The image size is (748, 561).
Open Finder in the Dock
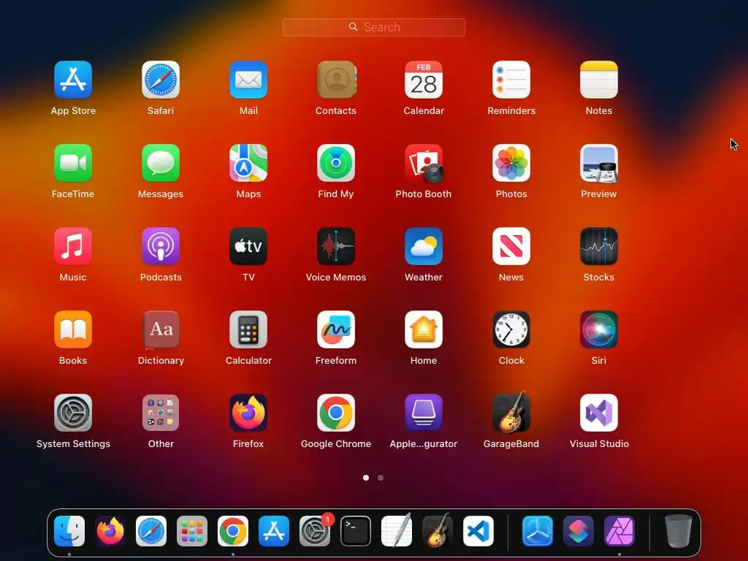click(x=69, y=531)
